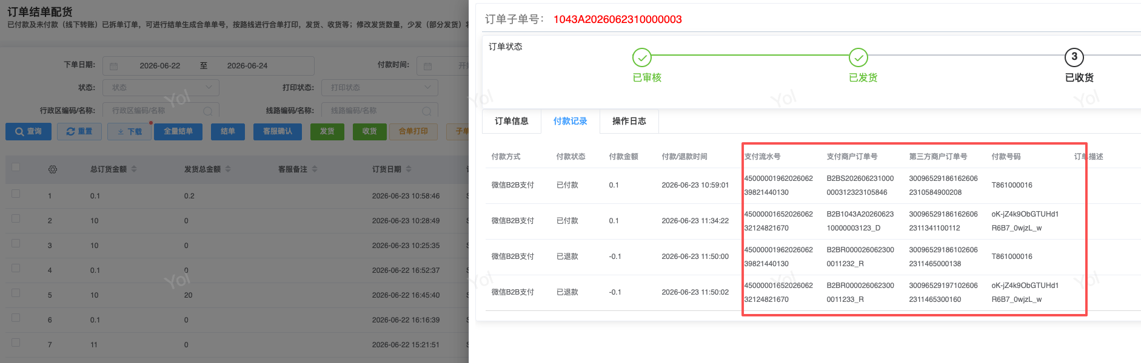Sort by 总订货金额 using sort arrows
Screen dimensions: 1141x363
(x=134, y=169)
